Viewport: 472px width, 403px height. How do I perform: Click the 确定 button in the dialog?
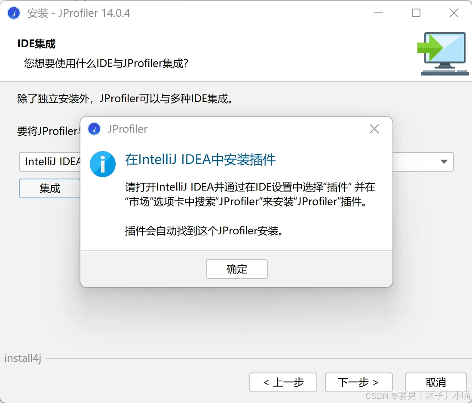click(236, 269)
